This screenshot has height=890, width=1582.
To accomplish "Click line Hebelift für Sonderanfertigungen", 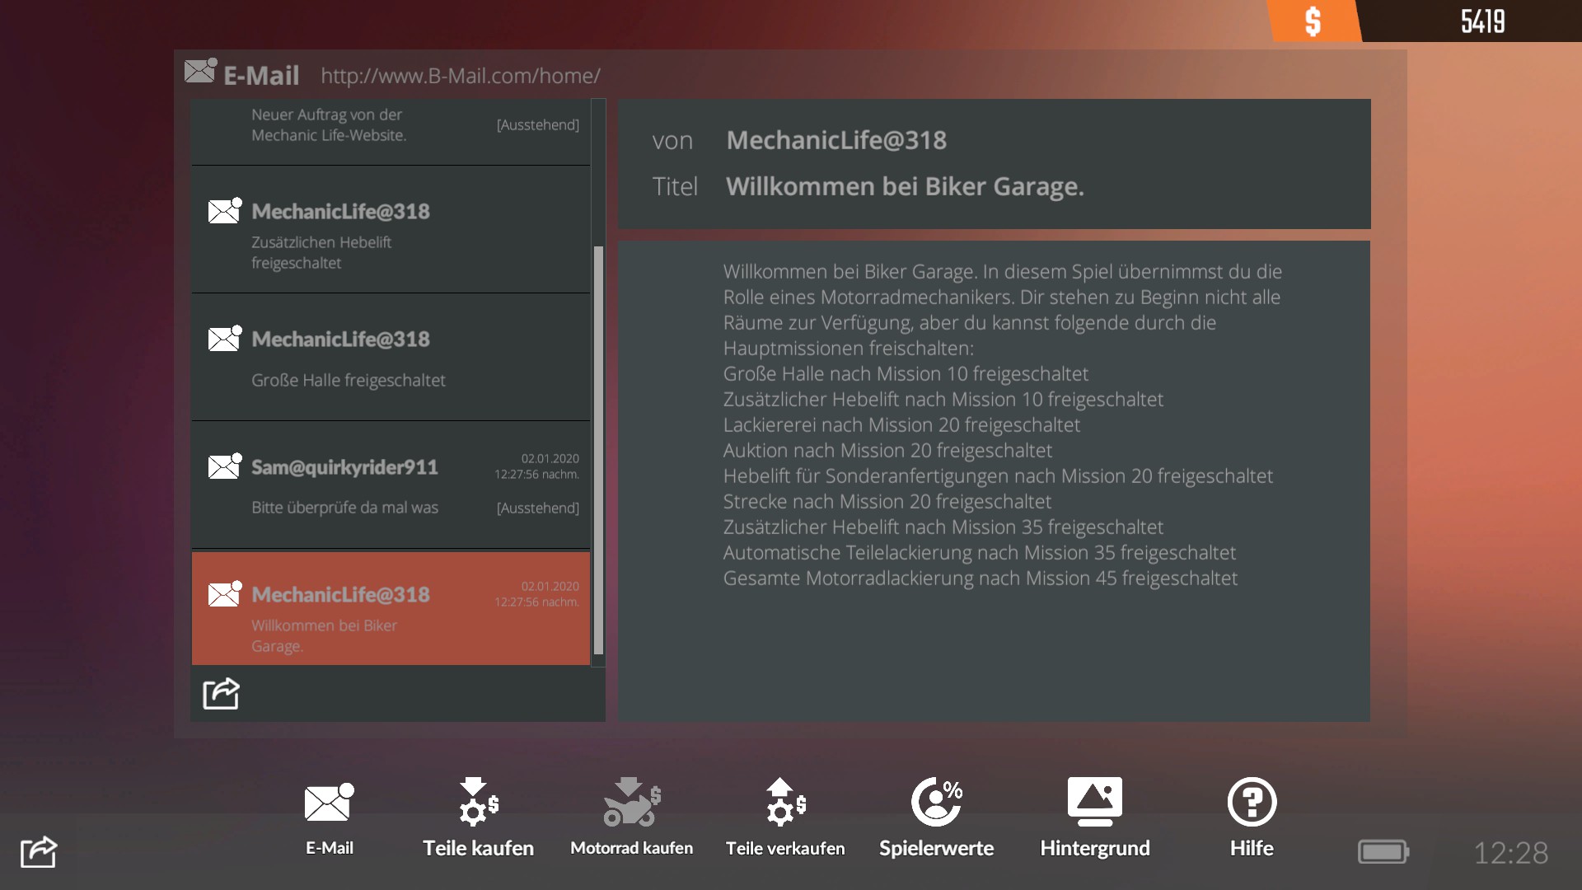I will (x=998, y=475).
